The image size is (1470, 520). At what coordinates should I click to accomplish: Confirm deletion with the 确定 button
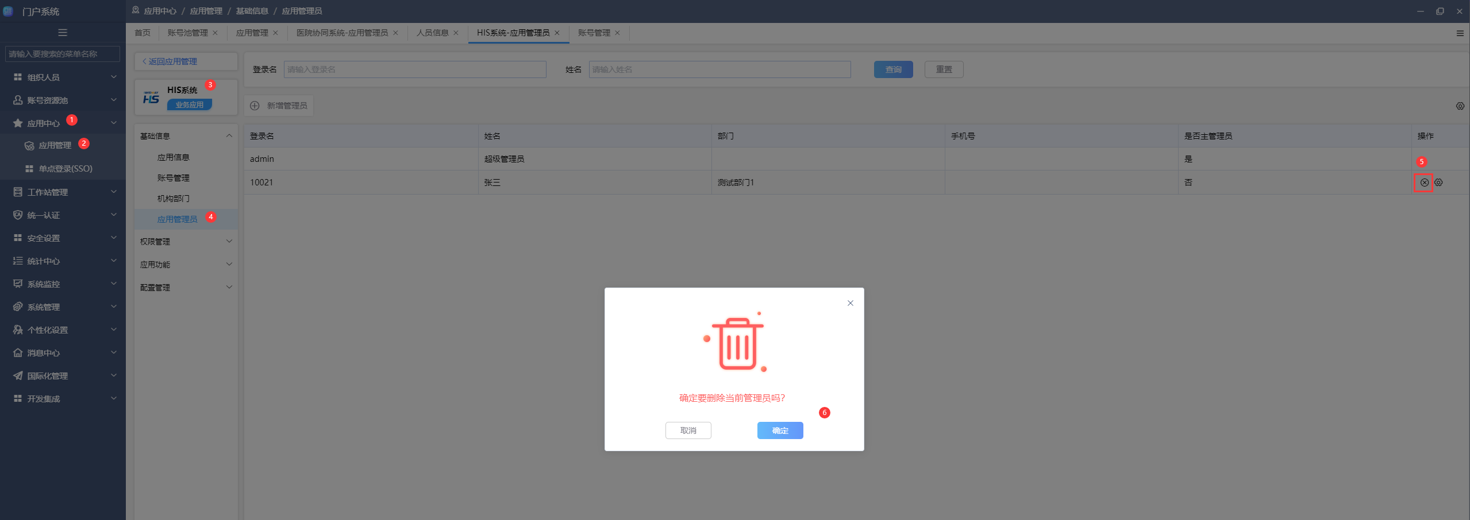pos(780,430)
